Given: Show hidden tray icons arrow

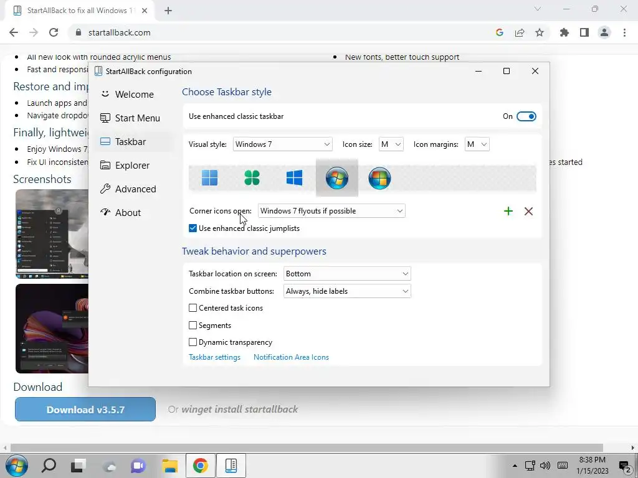Looking at the screenshot, I should pyautogui.click(x=515, y=466).
